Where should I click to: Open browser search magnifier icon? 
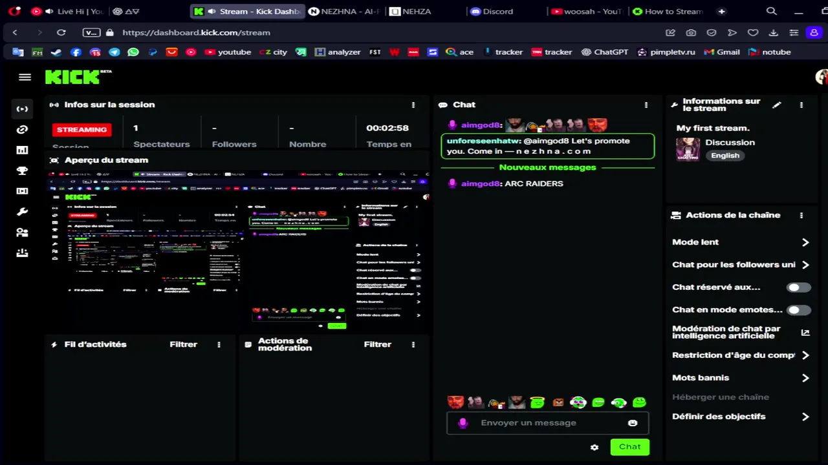tap(771, 11)
